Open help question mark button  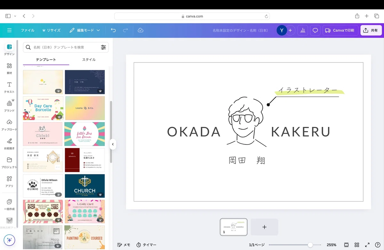pyautogui.click(x=378, y=245)
